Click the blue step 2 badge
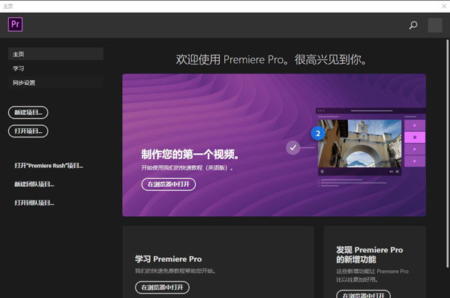Viewport: 450px width, 298px height. (318, 134)
